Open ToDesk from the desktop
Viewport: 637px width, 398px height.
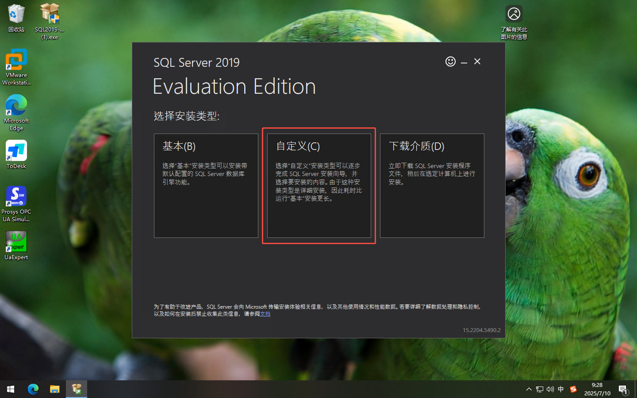point(16,150)
